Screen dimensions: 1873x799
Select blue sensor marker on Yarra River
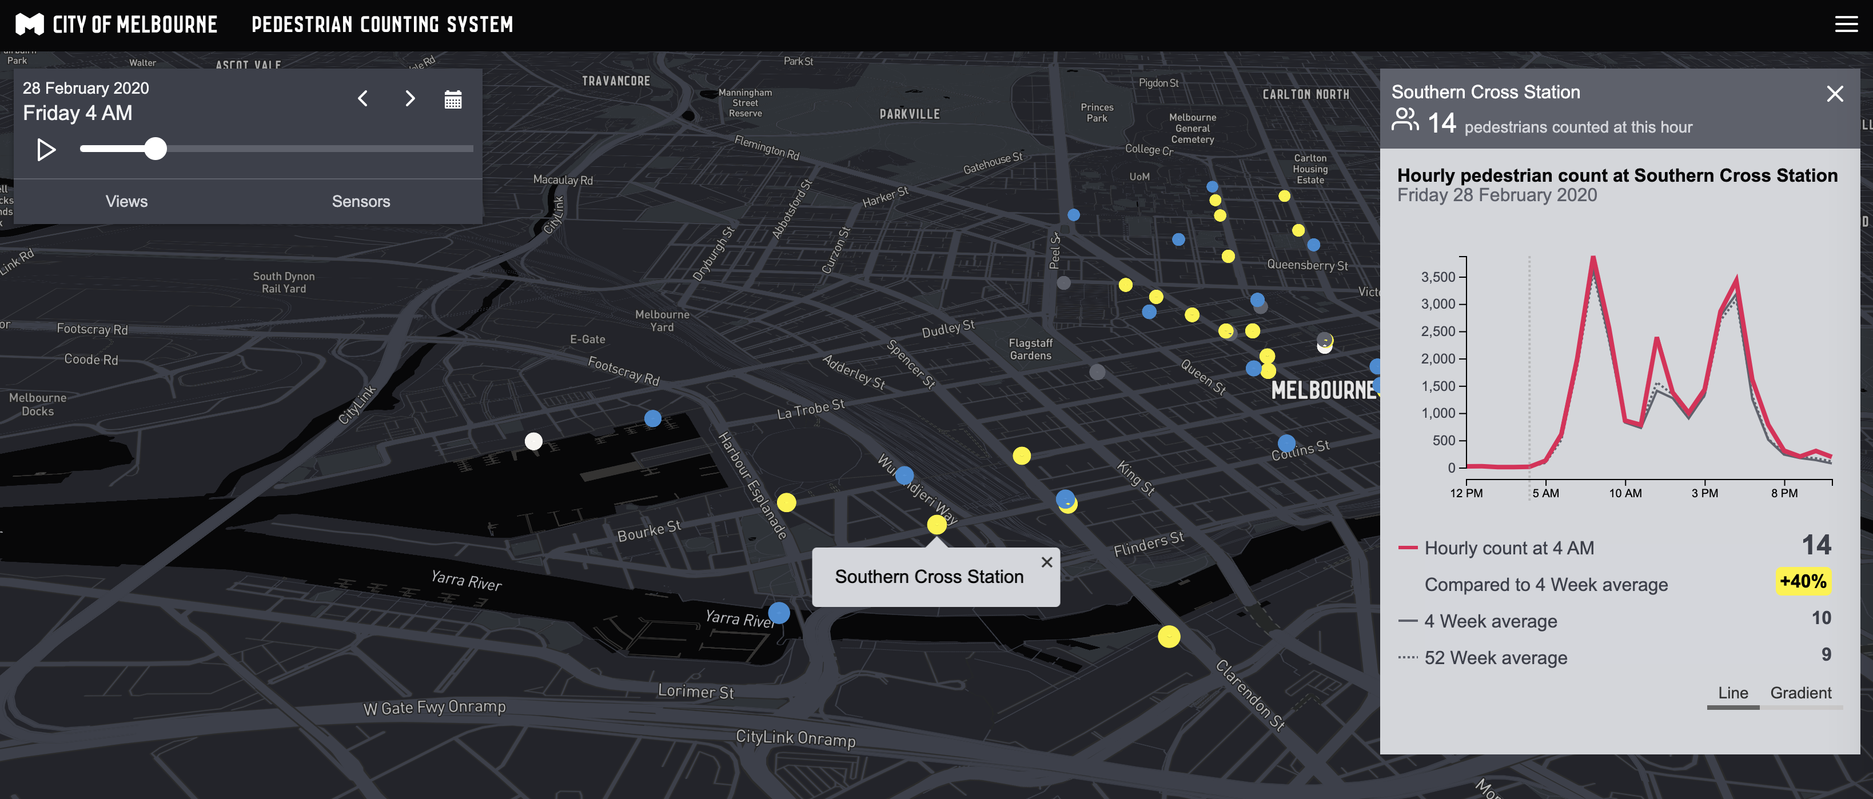point(779,613)
